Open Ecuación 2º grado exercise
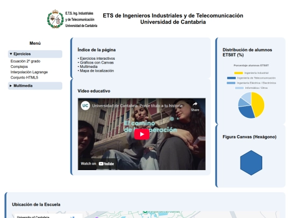This screenshot has width=290, height=218. pyautogui.click(x=25, y=61)
